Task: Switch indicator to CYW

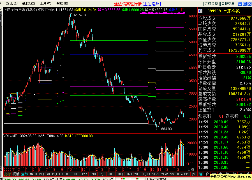Action: 85,174
